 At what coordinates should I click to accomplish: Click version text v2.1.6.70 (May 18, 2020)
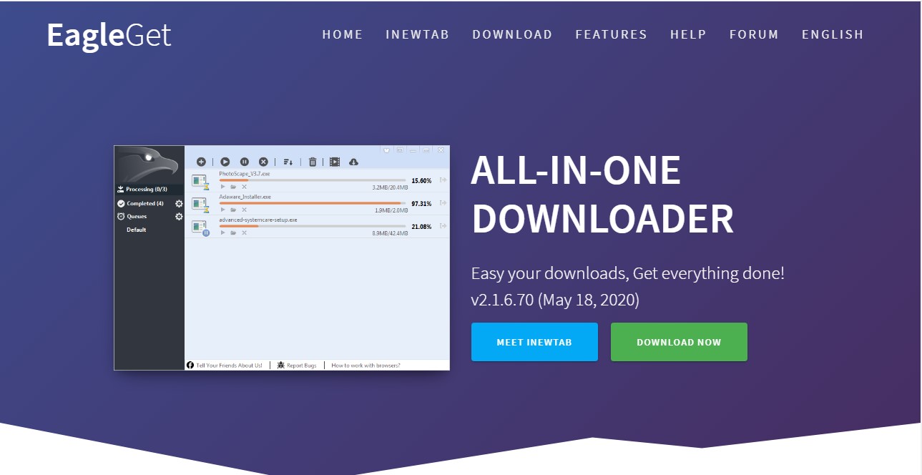tap(555, 300)
